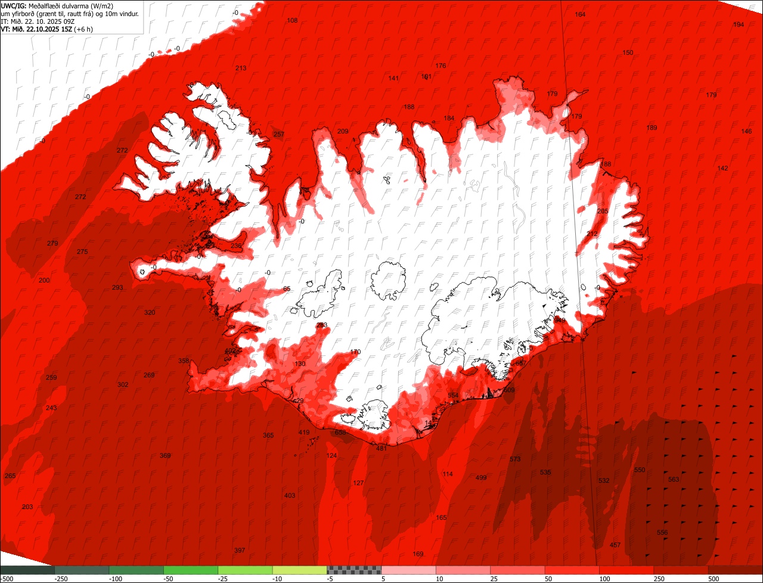Screen dimensions: 763x583
Task: Click the legend tick label '-250'
Action: coord(60,579)
